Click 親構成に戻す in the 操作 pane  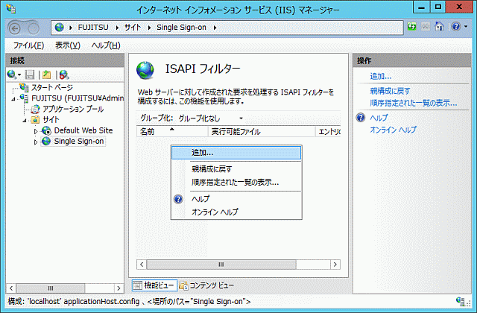(x=390, y=91)
